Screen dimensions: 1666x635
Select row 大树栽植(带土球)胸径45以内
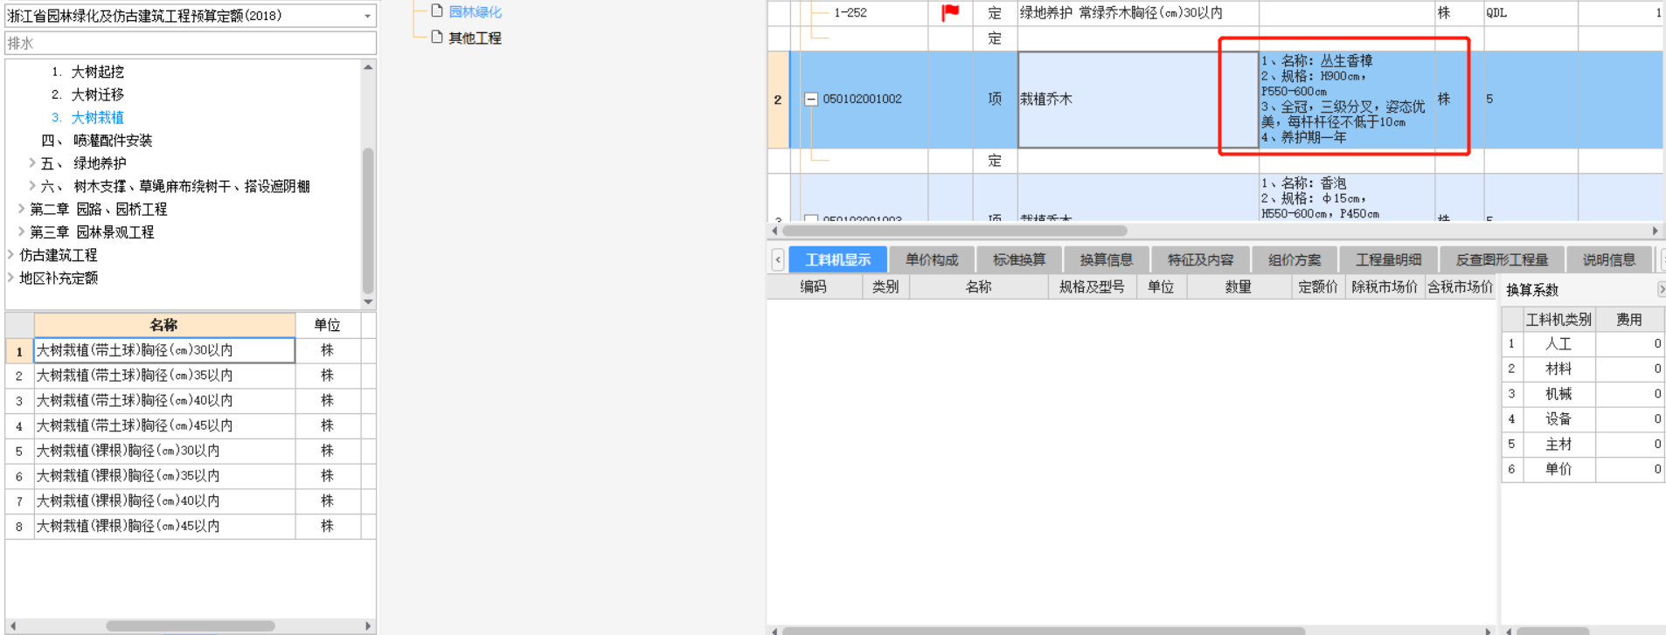(164, 425)
